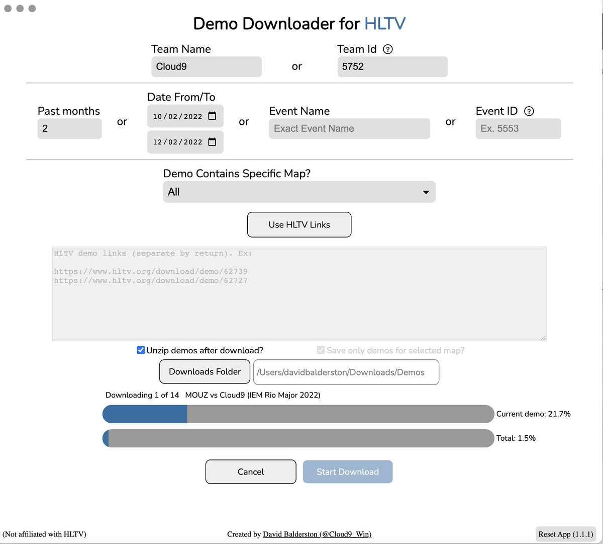The image size is (603, 544).
Task: Open the map selector showing 'All'
Action: click(299, 192)
